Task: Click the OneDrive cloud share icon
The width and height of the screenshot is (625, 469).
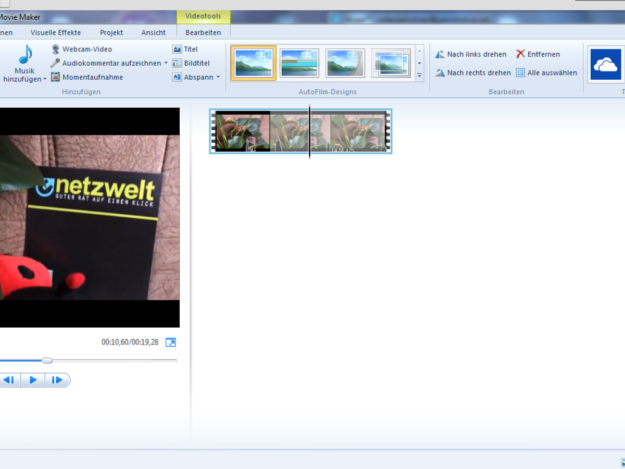Action: [x=605, y=64]
